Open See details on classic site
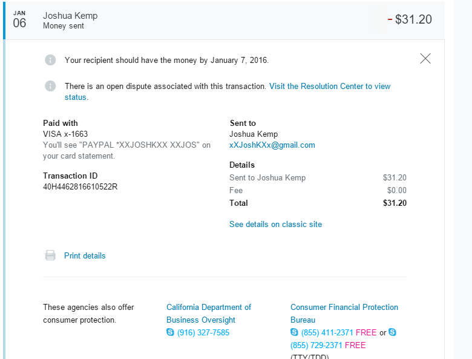 (275, 224)
